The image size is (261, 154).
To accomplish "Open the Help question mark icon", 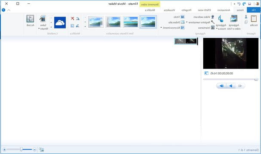I will 3,10.
